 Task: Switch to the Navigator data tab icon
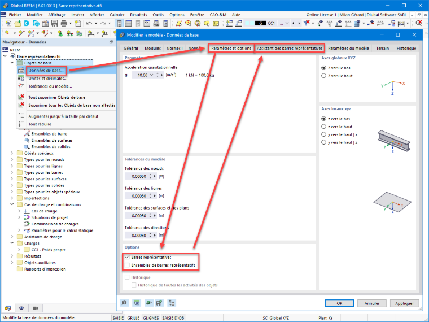8,308
